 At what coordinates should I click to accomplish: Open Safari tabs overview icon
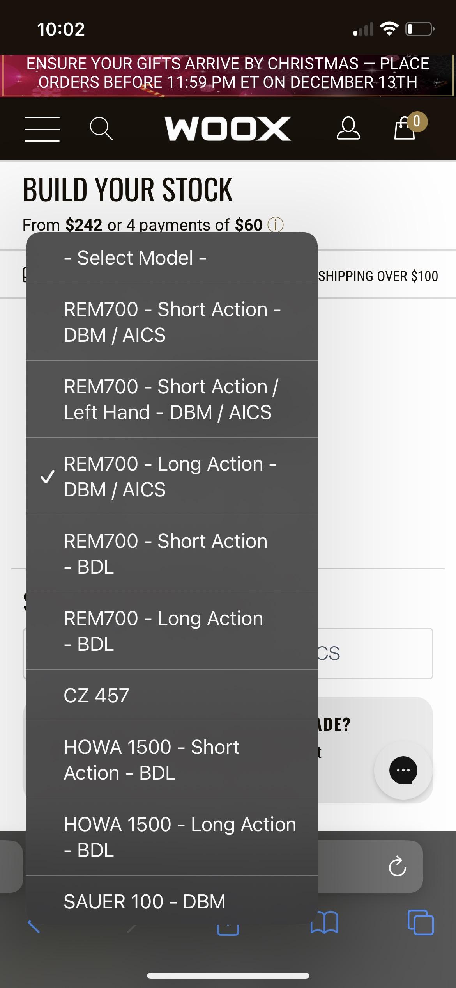point(420,922)
